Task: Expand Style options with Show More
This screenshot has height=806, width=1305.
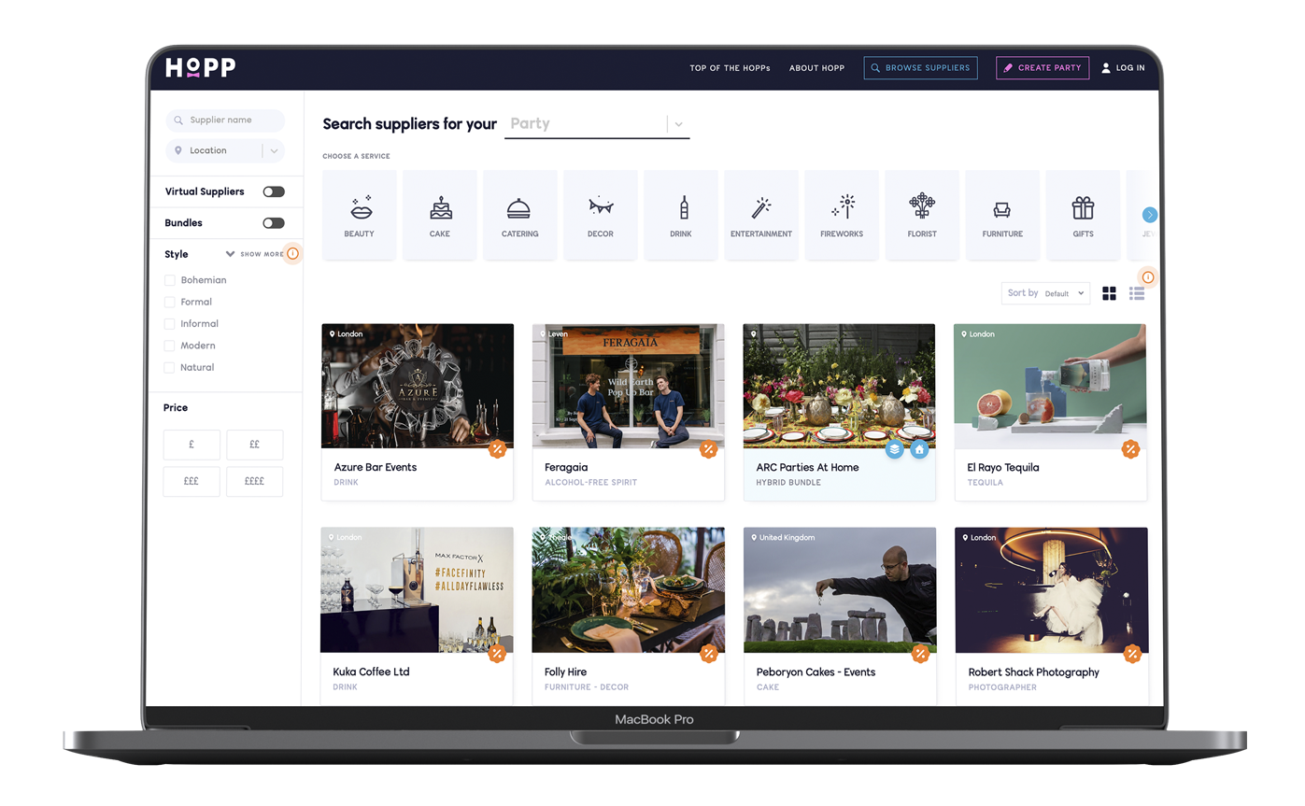Action: click(254, 254)
